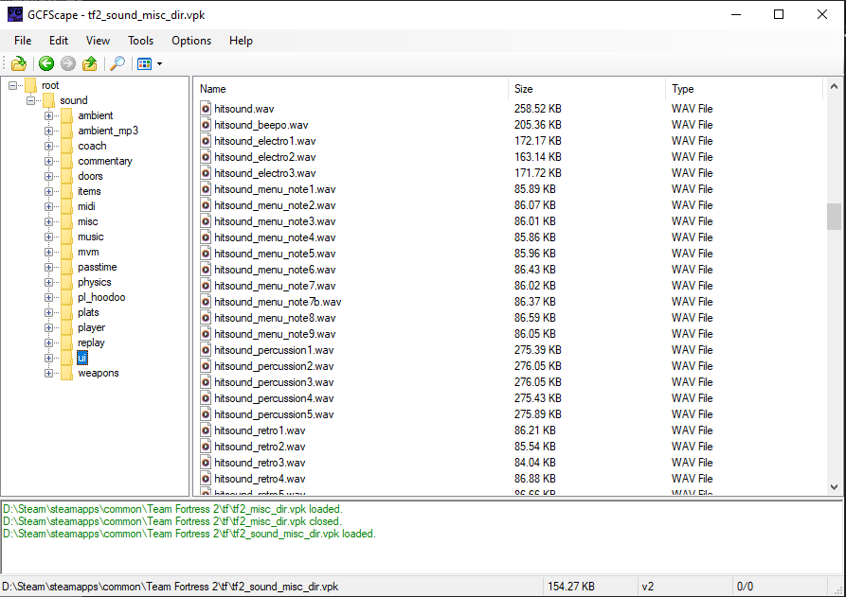The width and height of the screenshot is (846, 597).
Task: Select the file hitsound_percussion5.wav
Action: coord(274,414)
